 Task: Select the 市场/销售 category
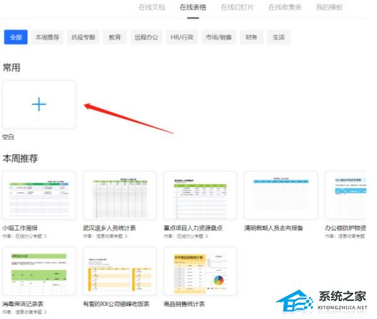coord(219,37)
